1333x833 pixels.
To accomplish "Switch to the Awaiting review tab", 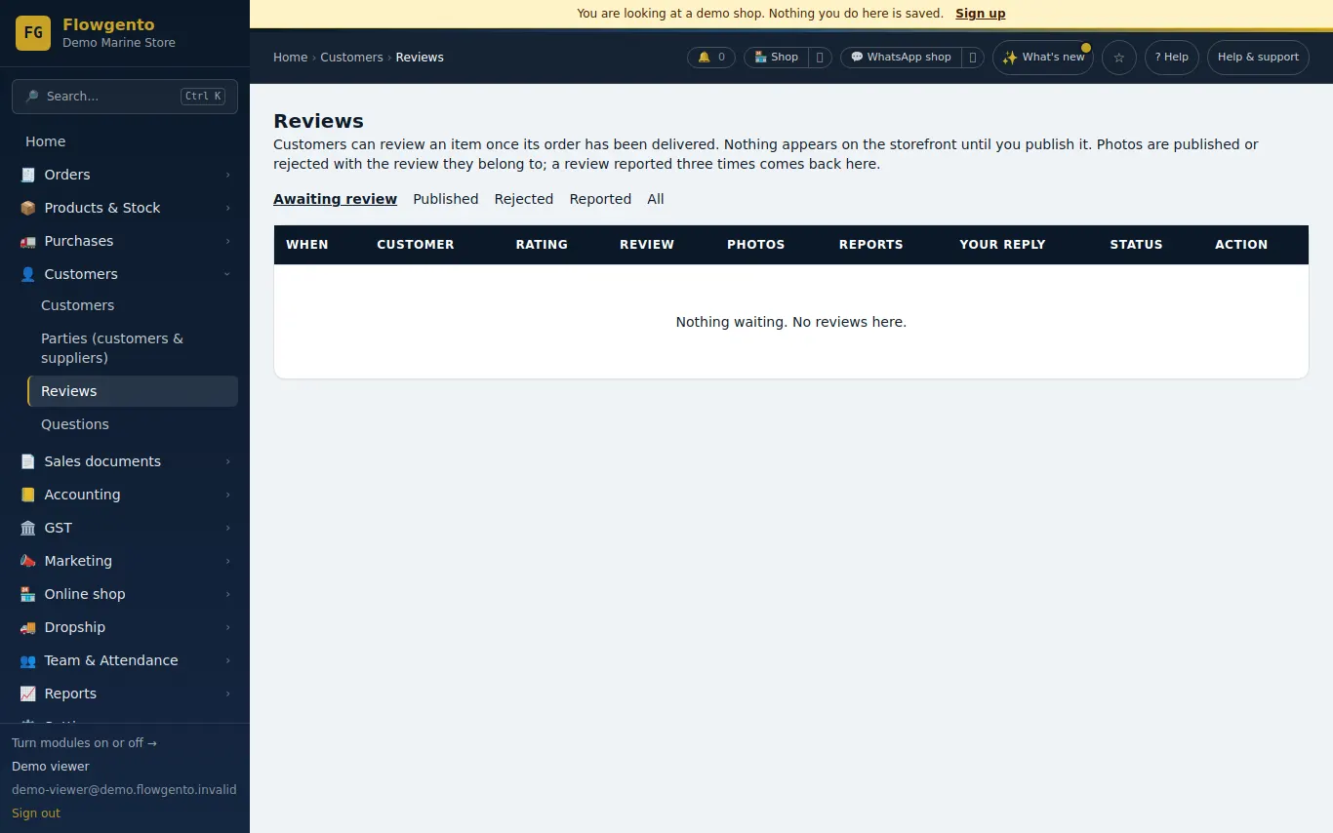I will click(x=335, y=199).
